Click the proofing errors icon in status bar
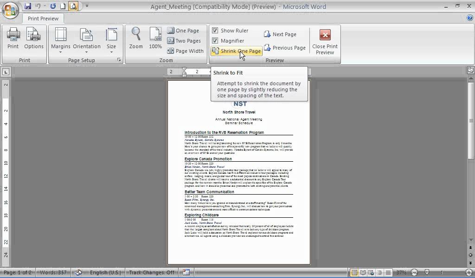 tap(78, 272)
